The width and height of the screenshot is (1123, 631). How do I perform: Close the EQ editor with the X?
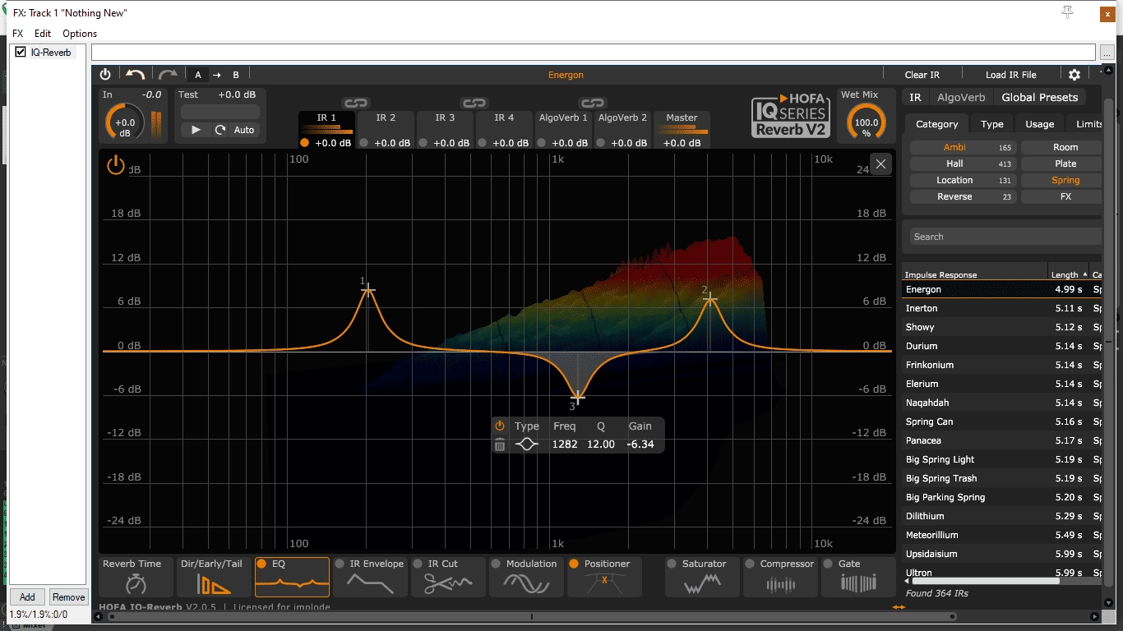pos(880,164)
